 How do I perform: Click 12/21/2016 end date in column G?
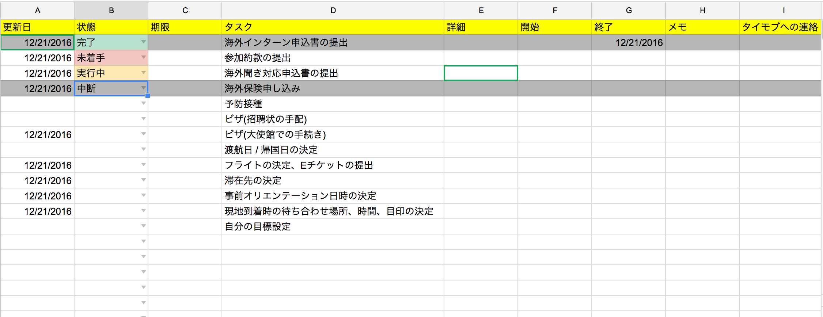(629, 42)
